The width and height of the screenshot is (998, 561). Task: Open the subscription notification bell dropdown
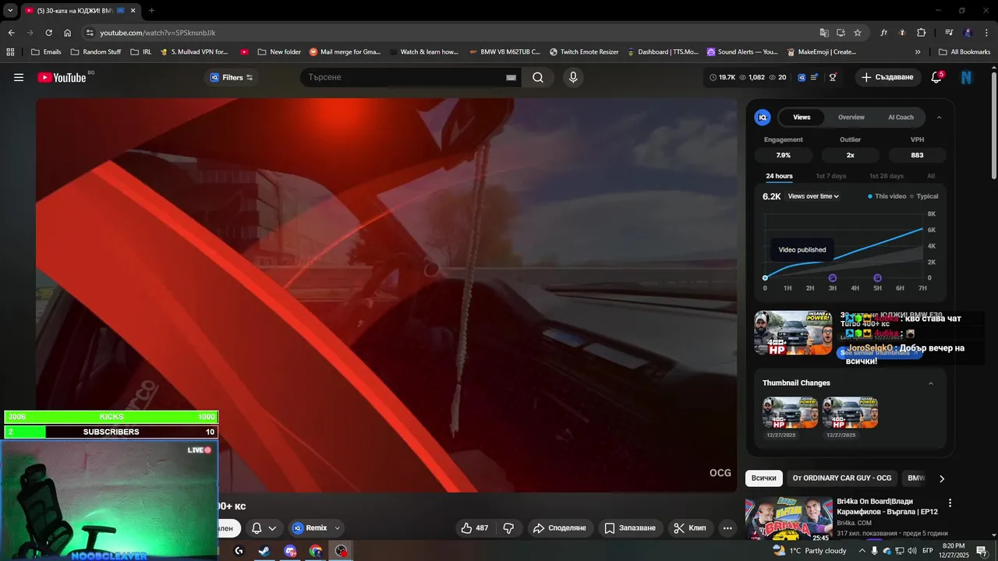point(264,527)
